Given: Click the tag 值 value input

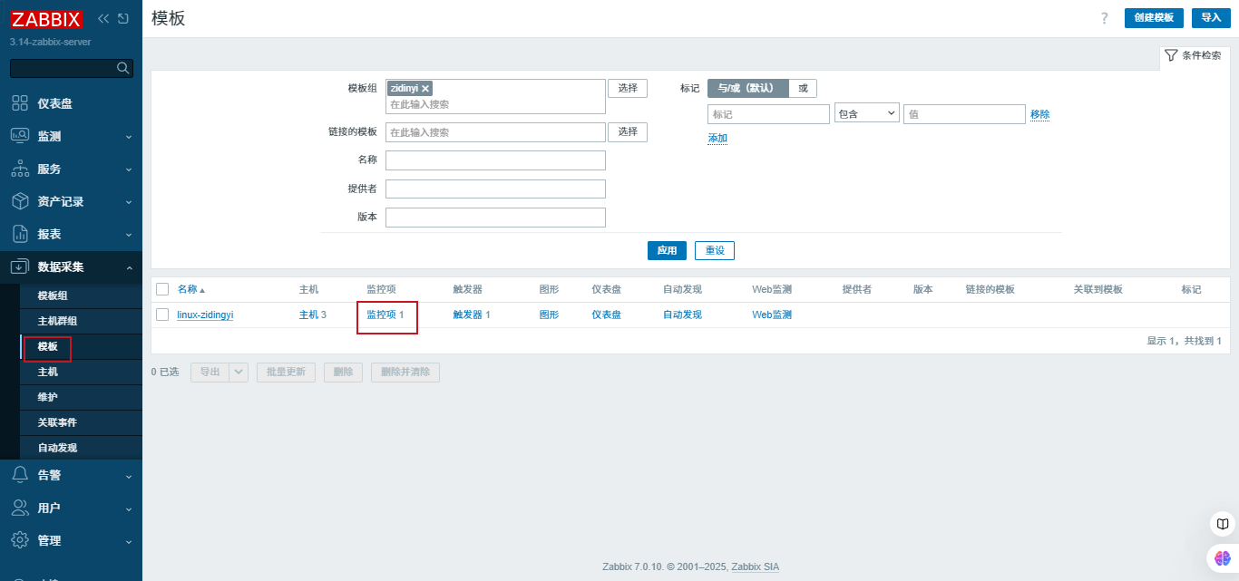Looking at the screenshot, I should coord(964,114).
